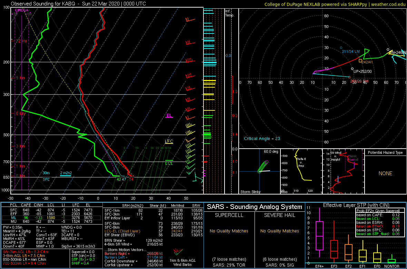Viewport: 407px width, 269px height.
Task: Click the 'Inf. Temp.' column header
Action: tap(230, 13)
